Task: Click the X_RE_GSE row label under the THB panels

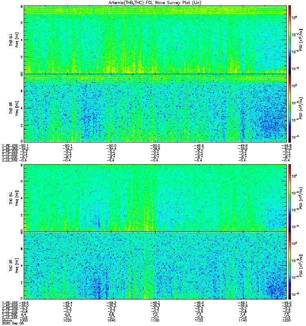Action: [x=10, y=145]
